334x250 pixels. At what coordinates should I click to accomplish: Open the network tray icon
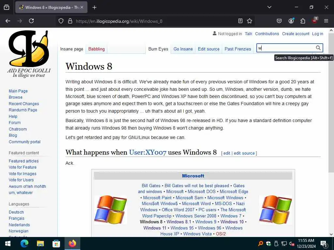point(284,243)
